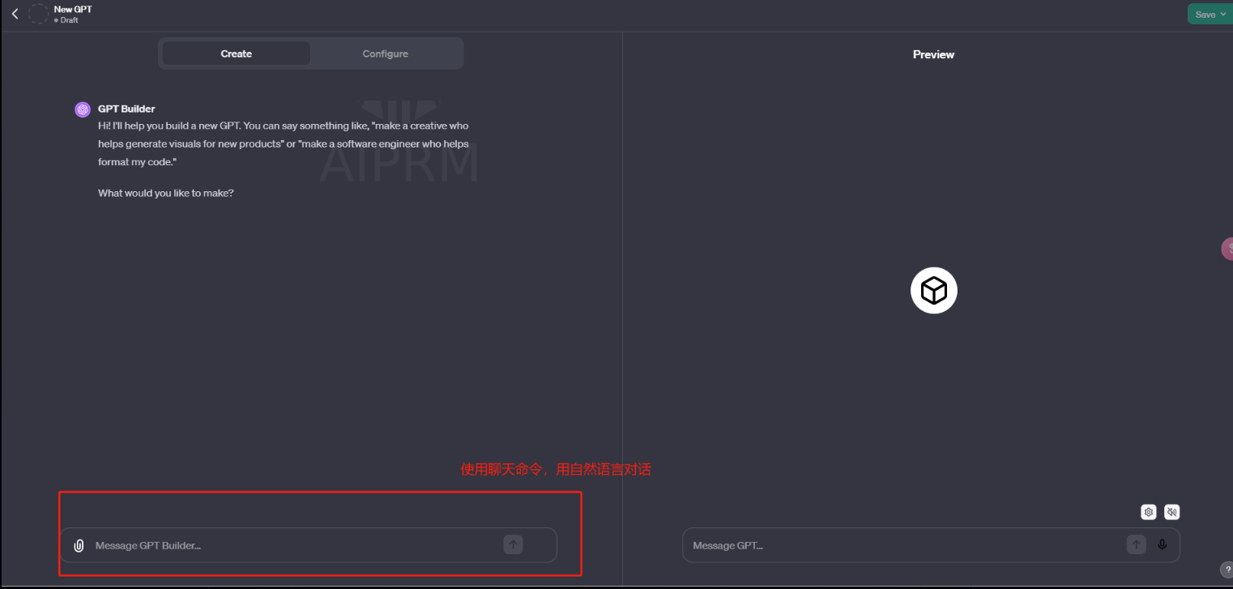Click the dashed-circle New GPT avatar placeholder
This screenshot has height=589, width=1233.
coord(38,14)
